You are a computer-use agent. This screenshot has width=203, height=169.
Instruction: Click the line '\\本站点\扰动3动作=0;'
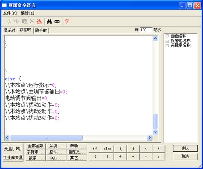coord(32,118)
